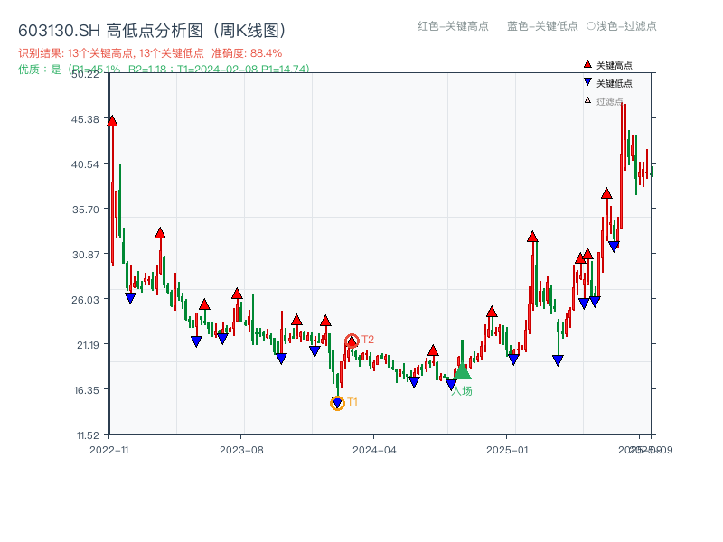The width and height of the screenshot is (723, 542).
Task: Click the orange-circled T1 marker near the bottom
Action: 338,401
